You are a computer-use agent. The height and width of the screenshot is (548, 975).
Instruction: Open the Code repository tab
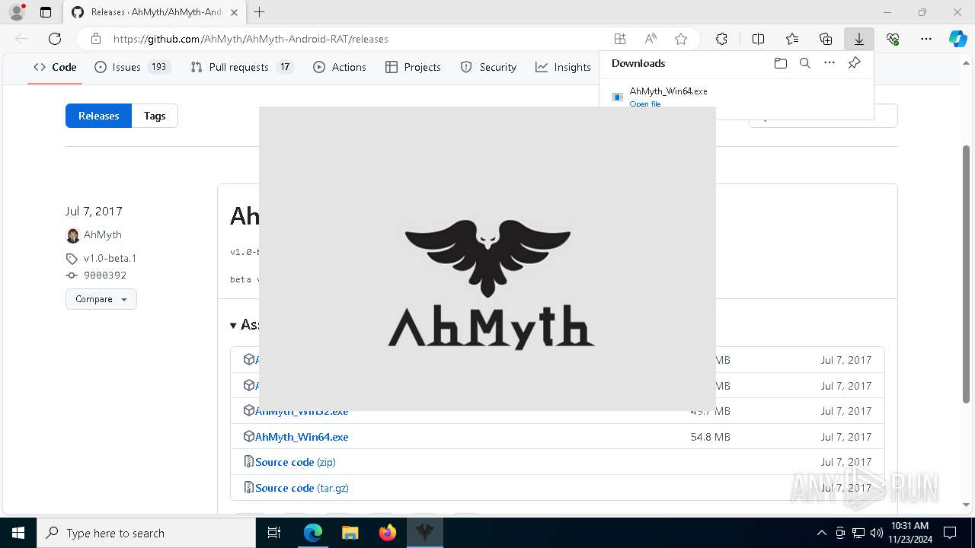pyautogui.click(x=55, y=67)
